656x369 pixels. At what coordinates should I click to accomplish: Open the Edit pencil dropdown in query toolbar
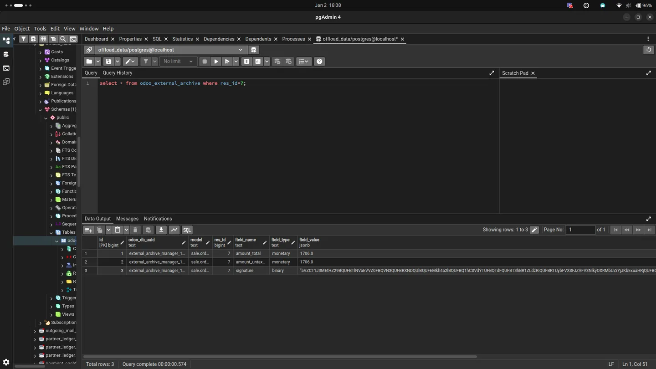(130, 61)
